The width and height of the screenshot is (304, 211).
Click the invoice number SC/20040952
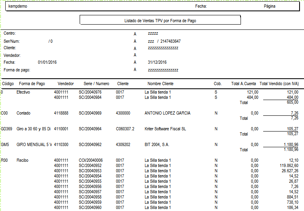[x=90, y=165]
